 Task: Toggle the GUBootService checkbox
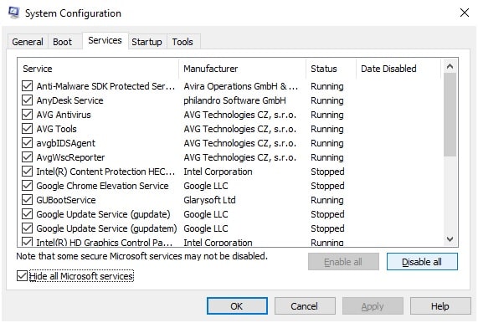click(x=27, y=200)
